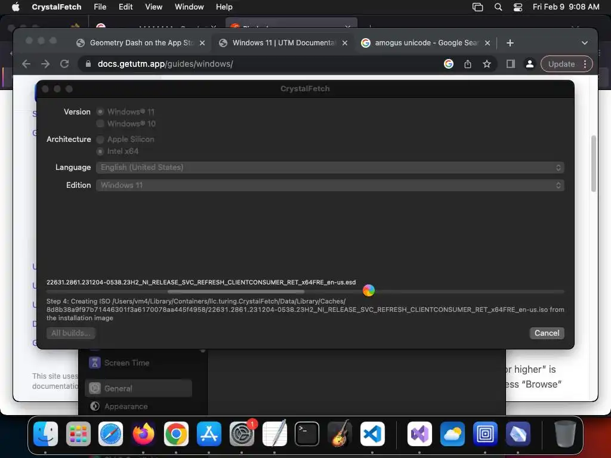This screenshot has height=458, width=611.
Task: Choose Intel x64 architecture
Action: 100,151
